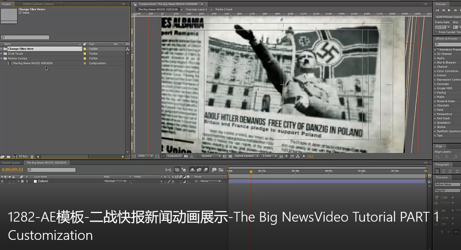Toggle pixel aspect ratio correction icon
Viewport: 461px width, 250px height.
point(281,156)
